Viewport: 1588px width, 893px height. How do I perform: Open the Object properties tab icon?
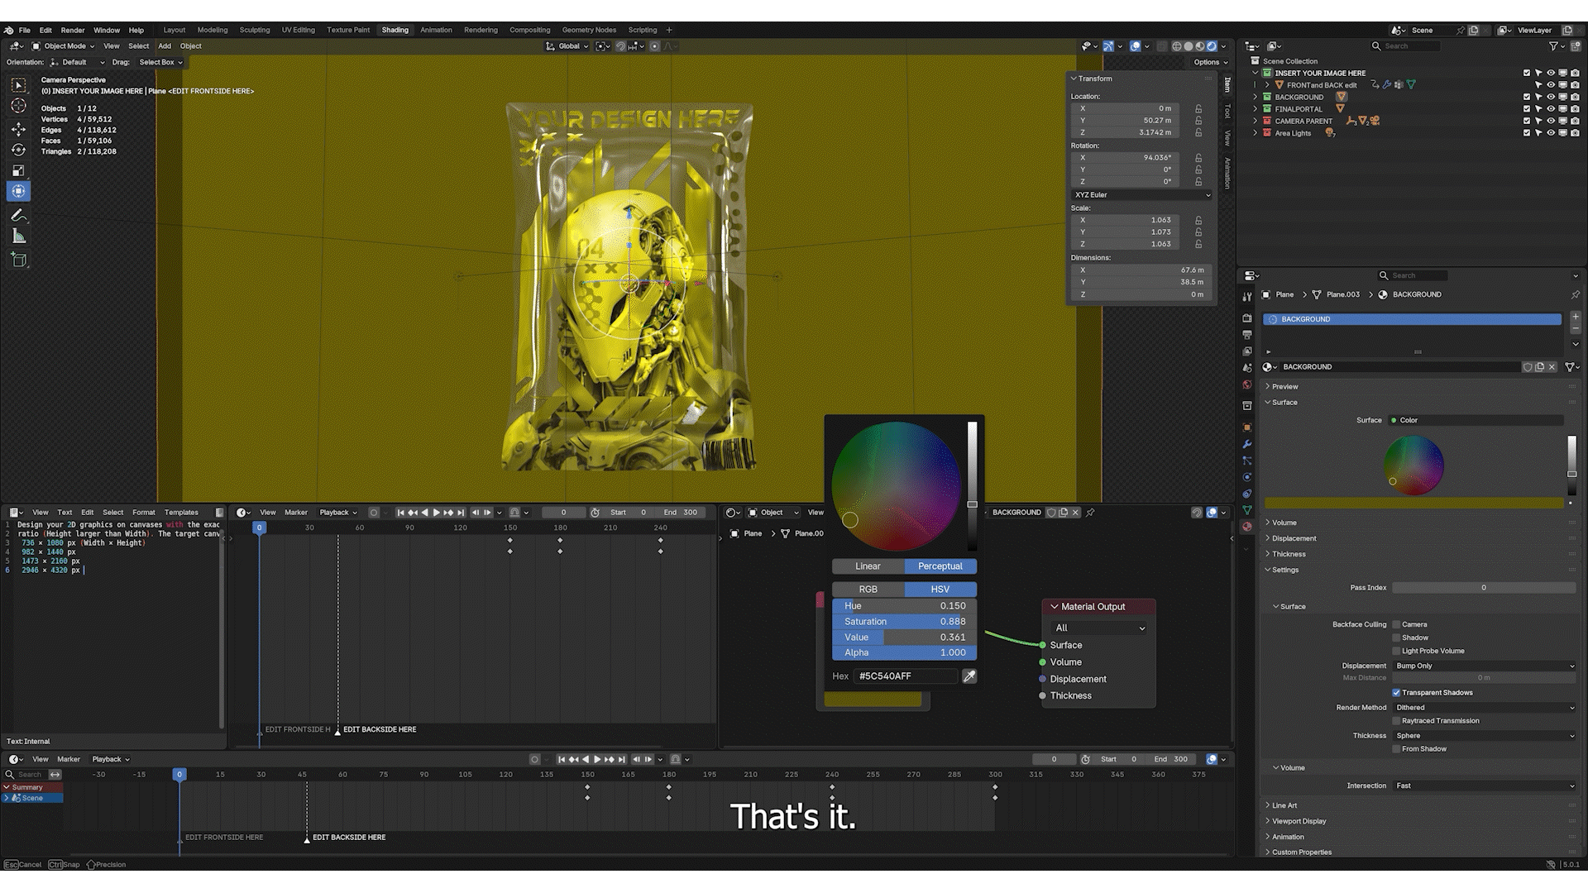tap(1247, 427)
